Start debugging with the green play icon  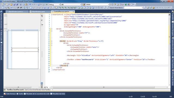click(47, 5)
